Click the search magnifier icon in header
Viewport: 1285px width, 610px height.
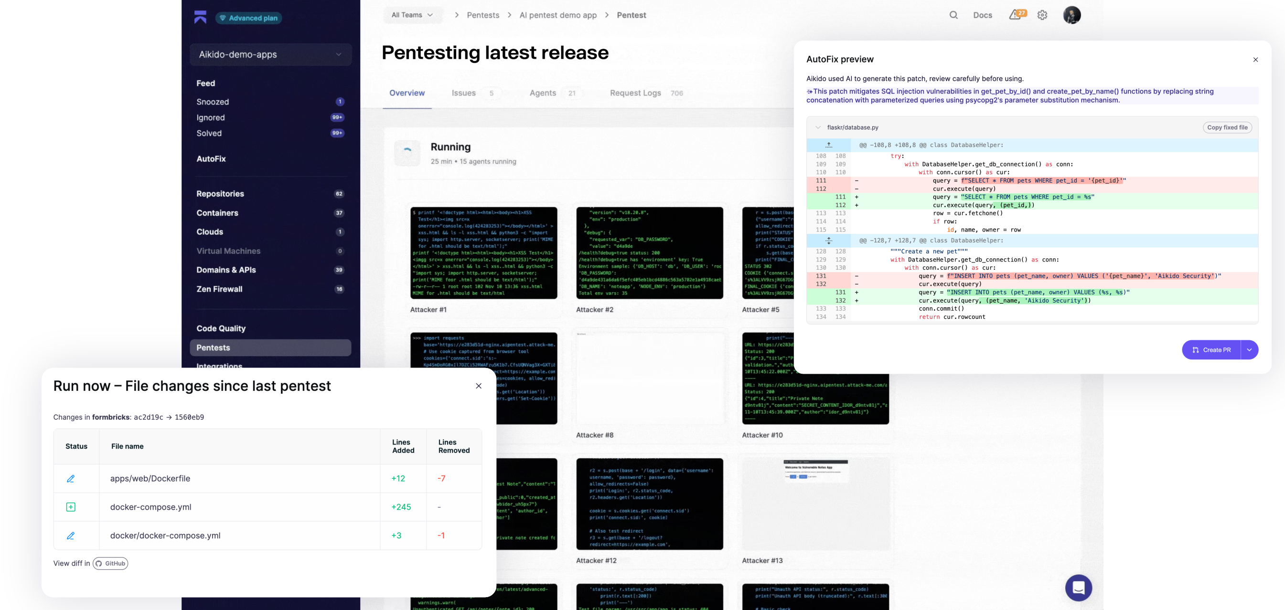(x=953, y=15)
